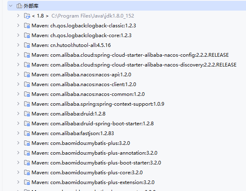This screenshot has width=246, height=191.
Task: Click library icon of com.alibaba:druid:1.2.8
Action: (27, 114)
